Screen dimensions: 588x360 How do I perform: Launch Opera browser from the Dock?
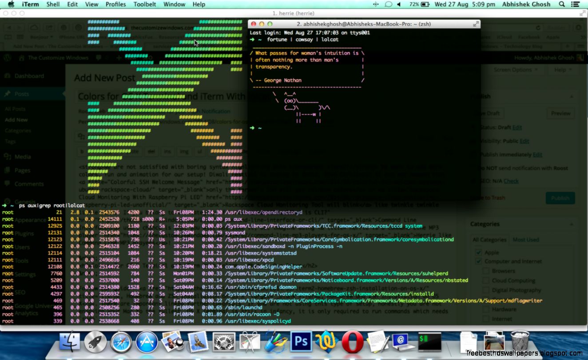(352, 341)
